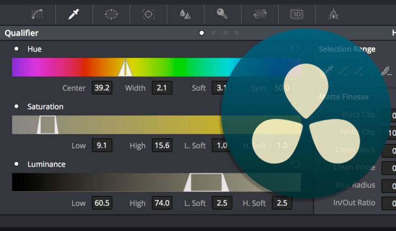
Task: Click the 'Low' label under Luminance
Action: click(x=79, y=203)
